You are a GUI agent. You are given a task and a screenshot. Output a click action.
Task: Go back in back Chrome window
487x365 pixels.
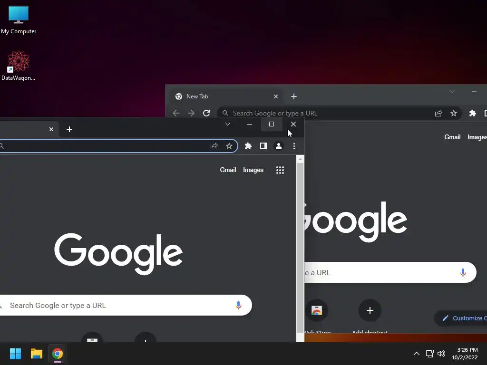tap(176, 113)
